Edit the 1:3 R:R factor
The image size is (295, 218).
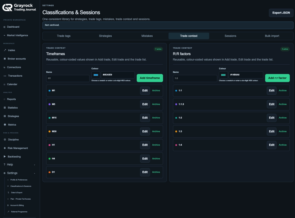271,131
